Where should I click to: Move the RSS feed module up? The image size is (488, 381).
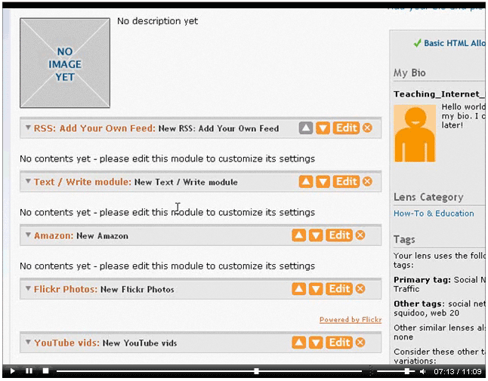point(306,128)
